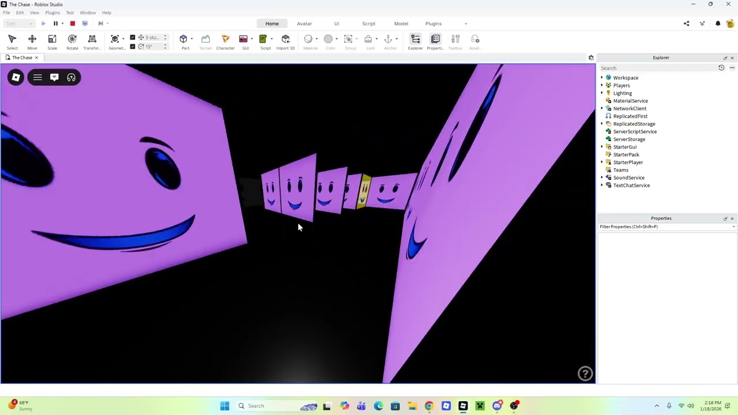Open the Plugins menu in menu bar
The width and height of the screenshot is (738, 415).
pos(52,13)
